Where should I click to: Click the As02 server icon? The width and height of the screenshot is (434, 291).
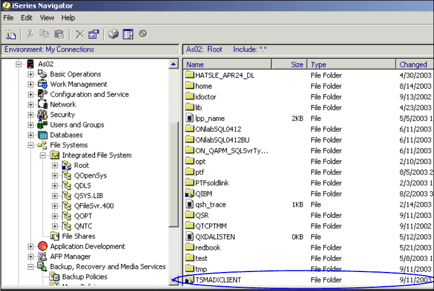(x=31, y=64)
